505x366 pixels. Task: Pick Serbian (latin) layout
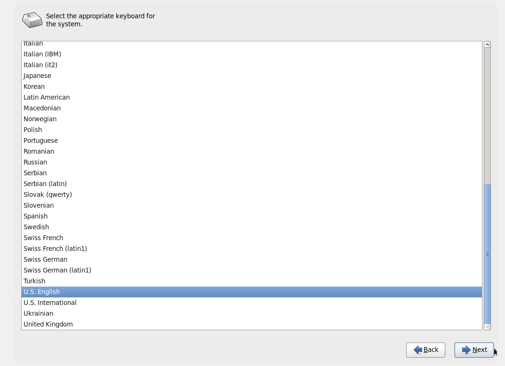pos(251,184)
